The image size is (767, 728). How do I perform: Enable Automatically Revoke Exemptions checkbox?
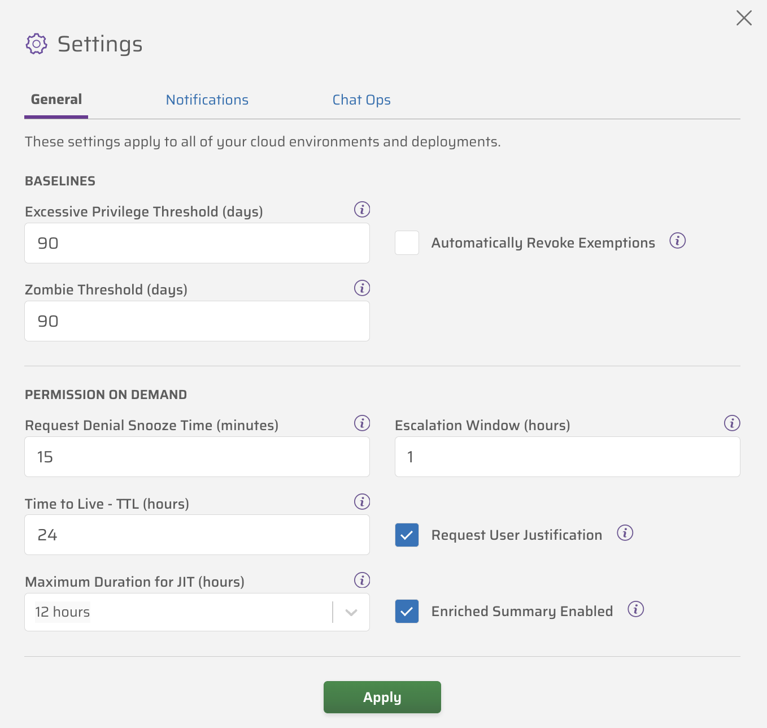pyautogui.click(x=407, y=243)
